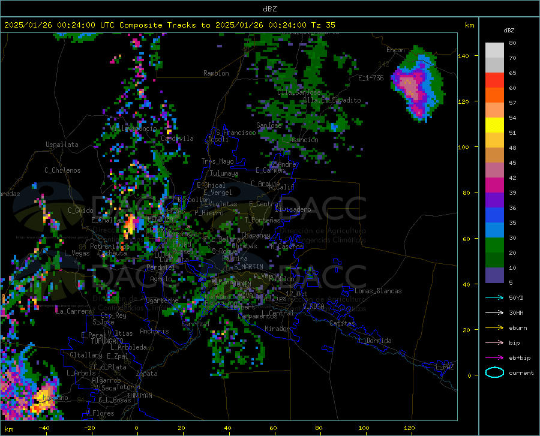The width and height of the screenshot is (540, 436).
Task: Click the 140 km y-axis tick
Action: point(463,56)
